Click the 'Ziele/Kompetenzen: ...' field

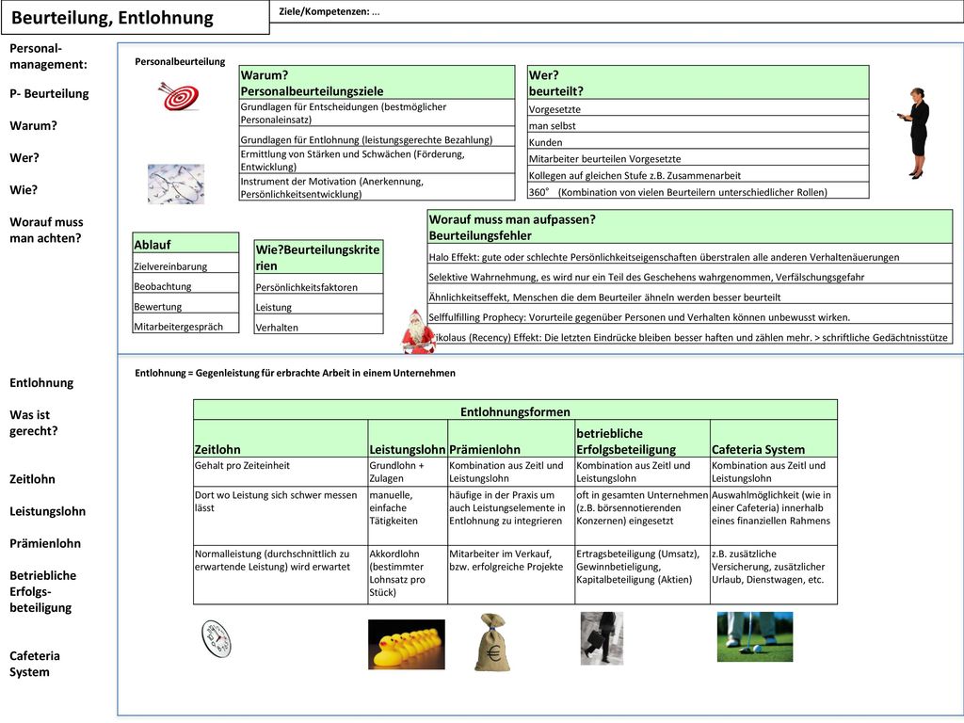pos(617,11)
